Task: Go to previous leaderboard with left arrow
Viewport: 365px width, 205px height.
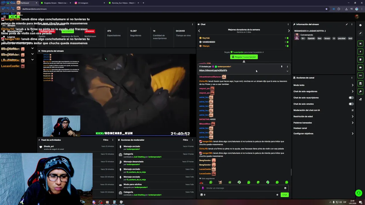Action: (x=199, y=31)
